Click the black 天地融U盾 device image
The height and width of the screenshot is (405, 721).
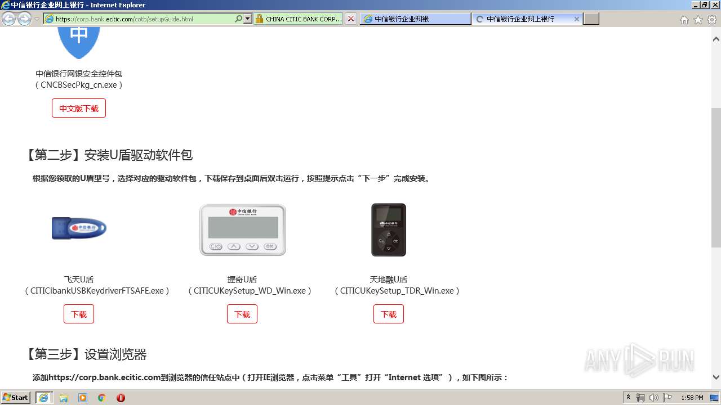coord(389,229)
